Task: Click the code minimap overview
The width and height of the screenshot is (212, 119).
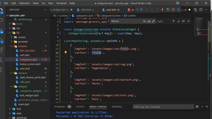Action: [201, 27]
